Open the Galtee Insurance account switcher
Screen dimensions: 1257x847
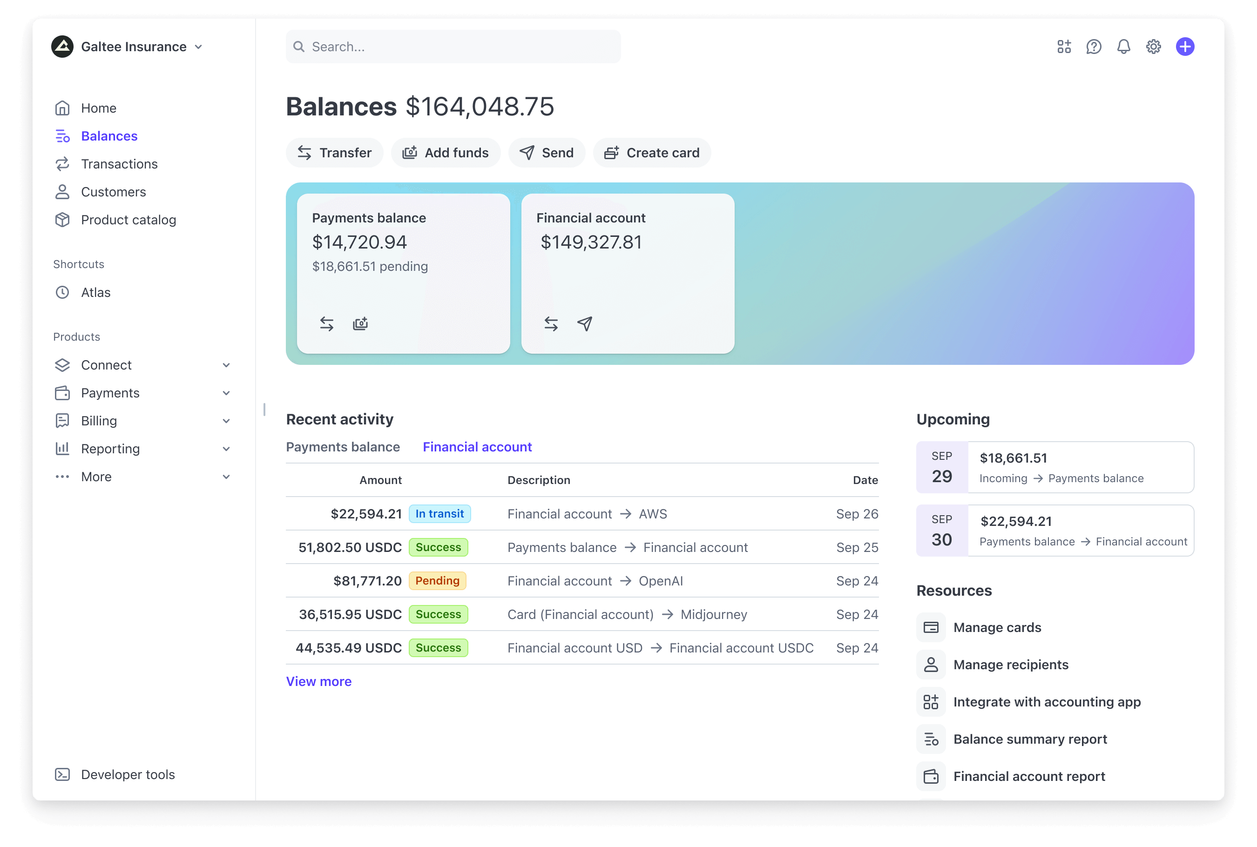133,47
